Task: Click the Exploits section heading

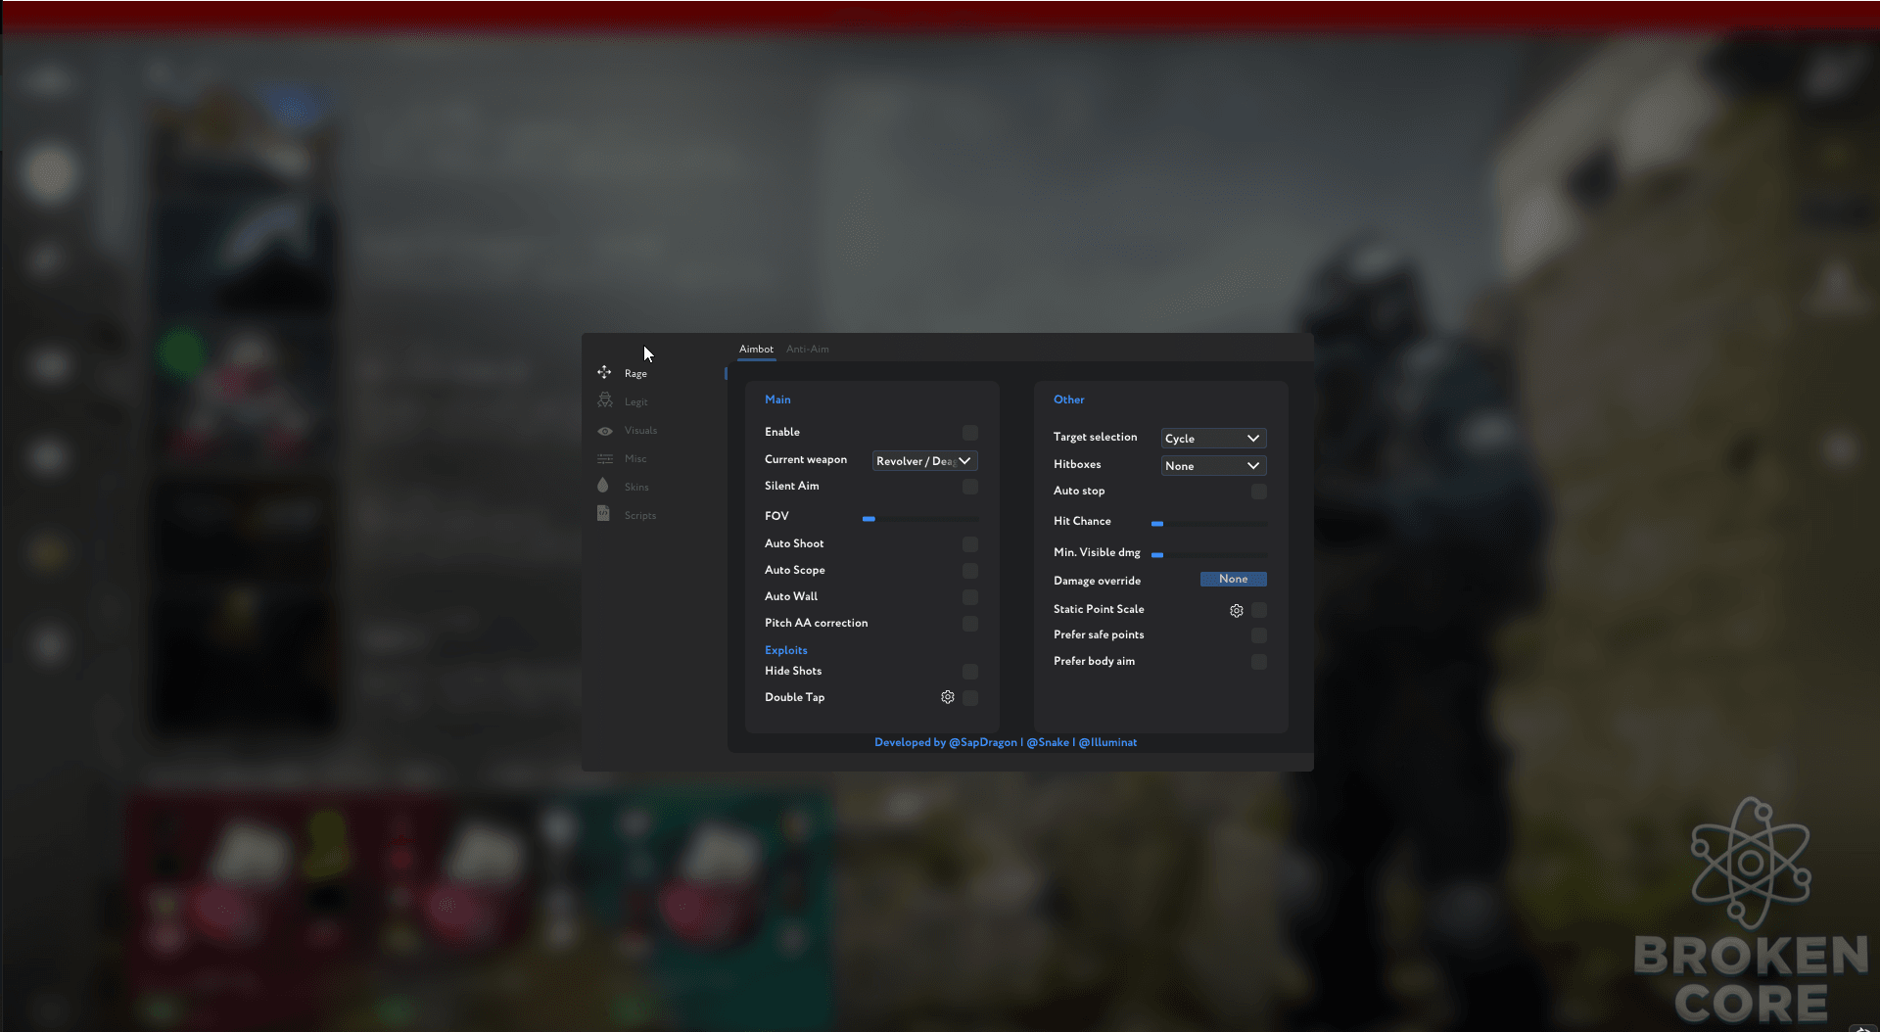Action: point(786,650)
